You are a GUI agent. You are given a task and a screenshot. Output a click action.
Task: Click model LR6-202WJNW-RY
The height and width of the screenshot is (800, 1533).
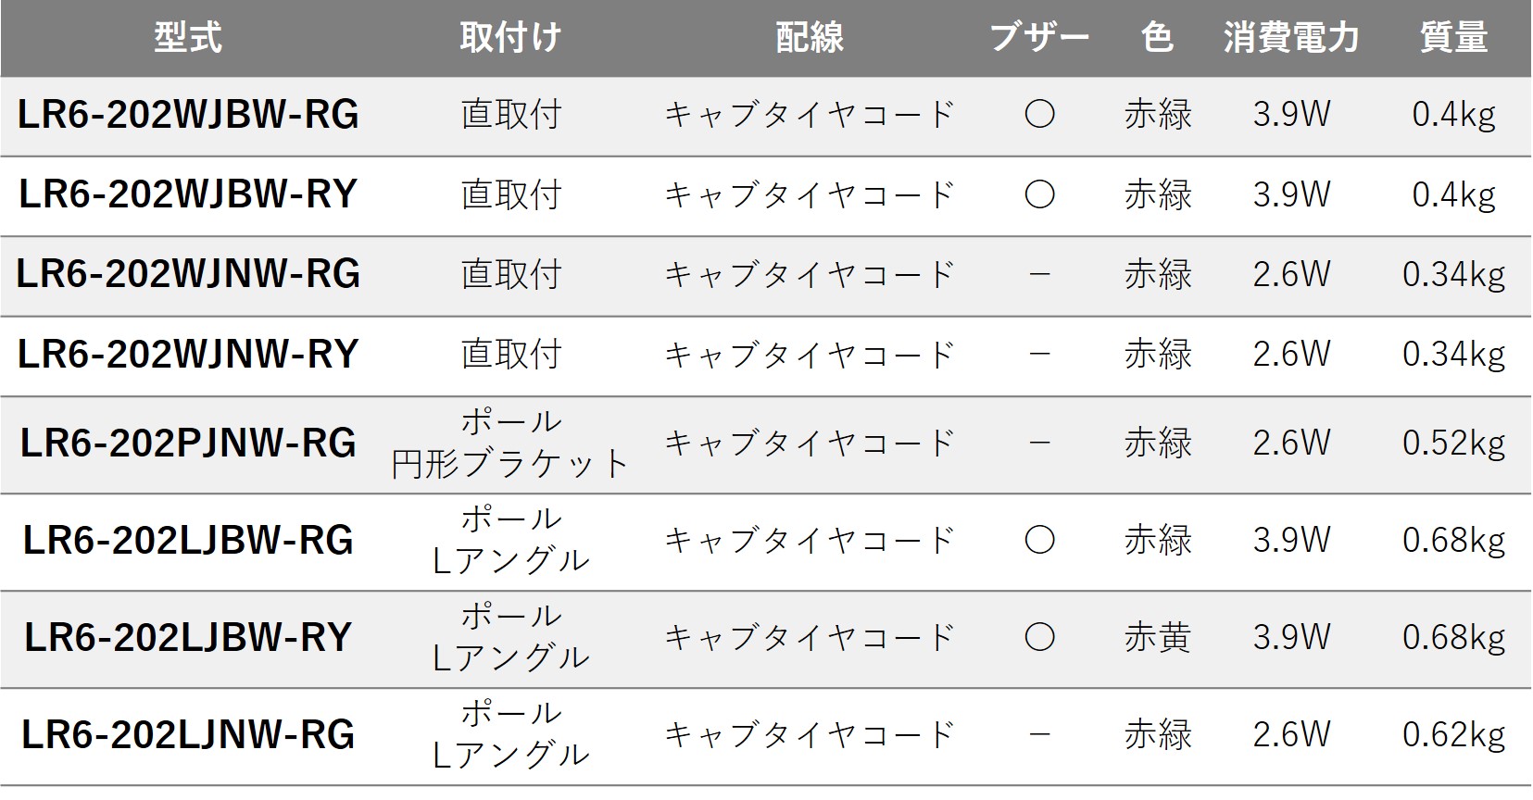(x=188, y=354)
